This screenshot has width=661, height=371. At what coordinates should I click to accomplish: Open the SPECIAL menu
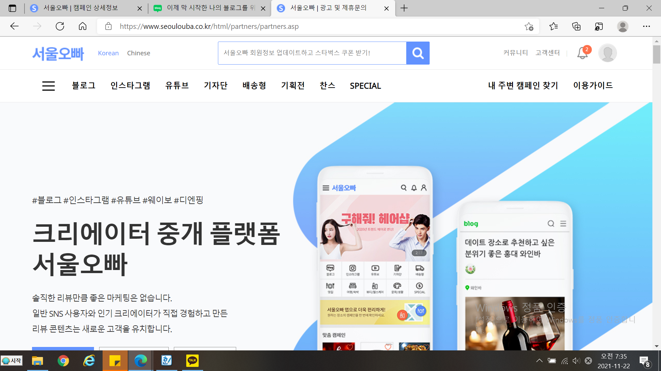[x=366, y=86]
